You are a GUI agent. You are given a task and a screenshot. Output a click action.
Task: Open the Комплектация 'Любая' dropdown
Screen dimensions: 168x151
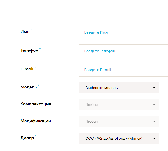119,105
